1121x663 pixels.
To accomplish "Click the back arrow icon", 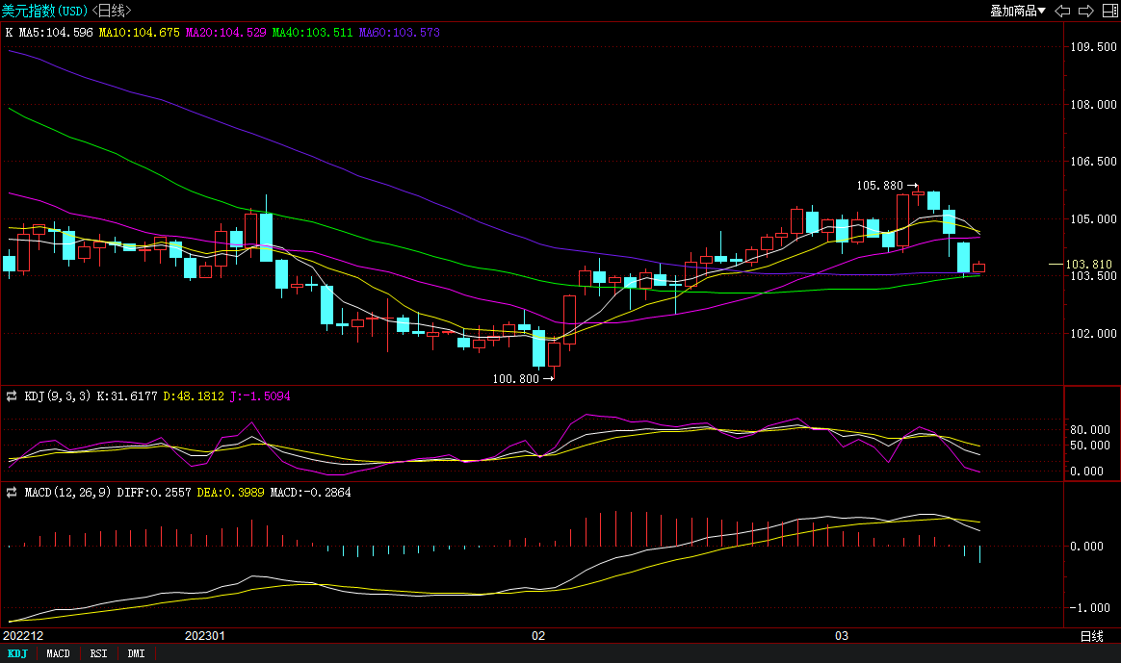I will click(1063, 11).
